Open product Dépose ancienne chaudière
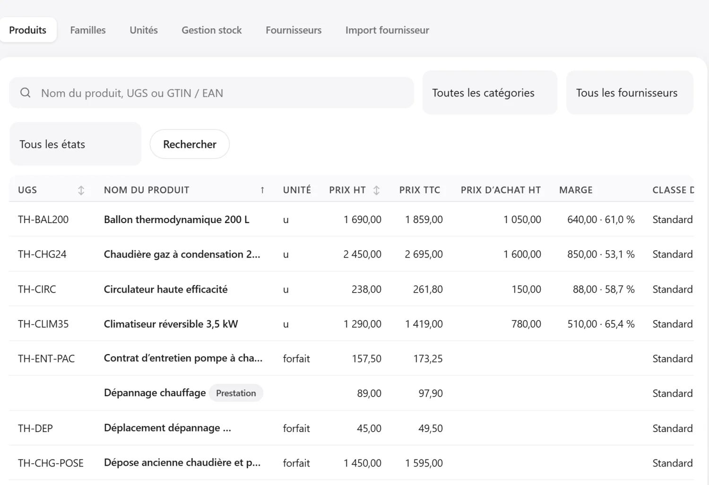This screenshot has width=709, height=485. pyautogui.click(x=182, y=463)
